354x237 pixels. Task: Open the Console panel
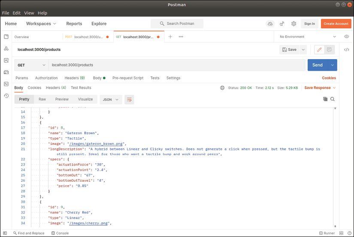(60, 233)
